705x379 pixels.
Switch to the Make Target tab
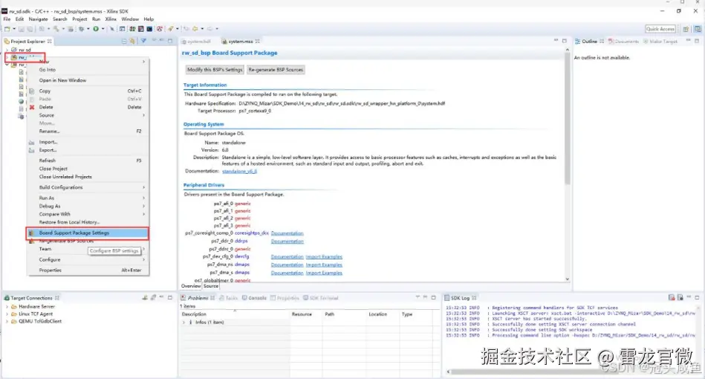click(660, 42)
